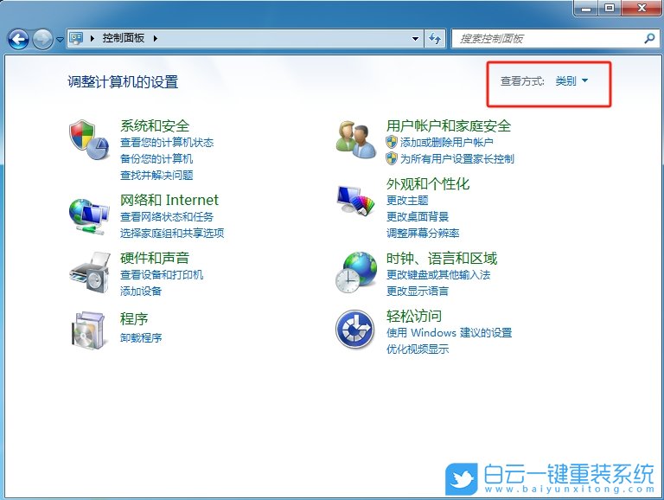Click 调整屏幕分辨率 link
664x500 pixels.
click(423, 233)
